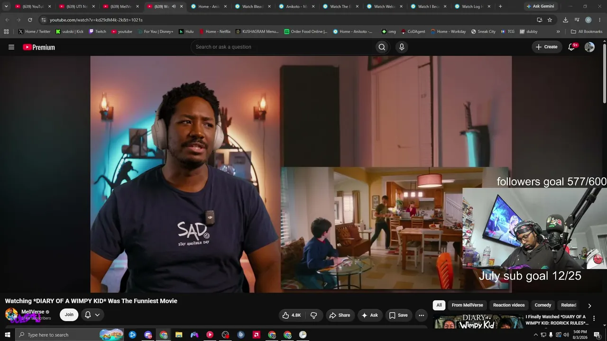Image resolution: width=607 pixels, height=341 pixels.
Task: Select the Reaction videos chip
Action: pyautogui.click(x=509, y=305)
